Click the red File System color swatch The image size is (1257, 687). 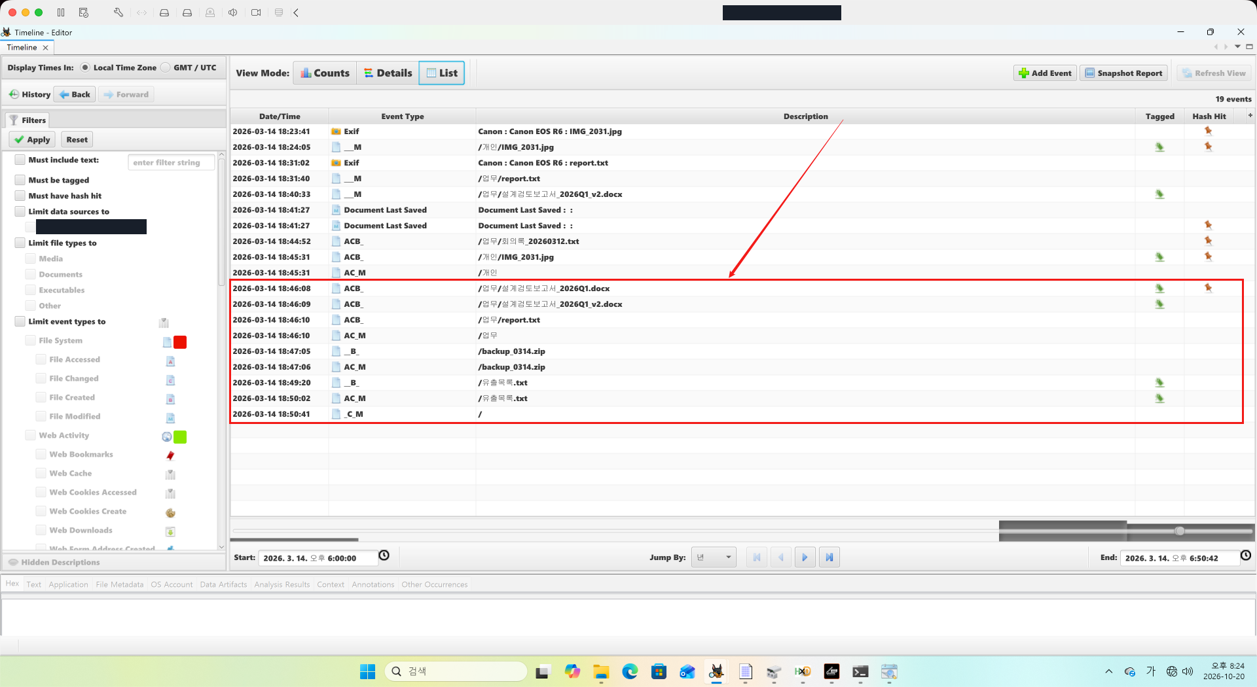[180, 342]
